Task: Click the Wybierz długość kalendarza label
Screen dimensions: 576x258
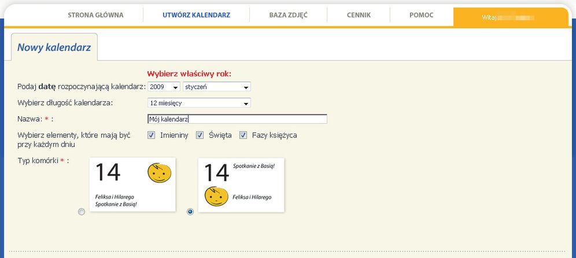Action: pos(65,103)
